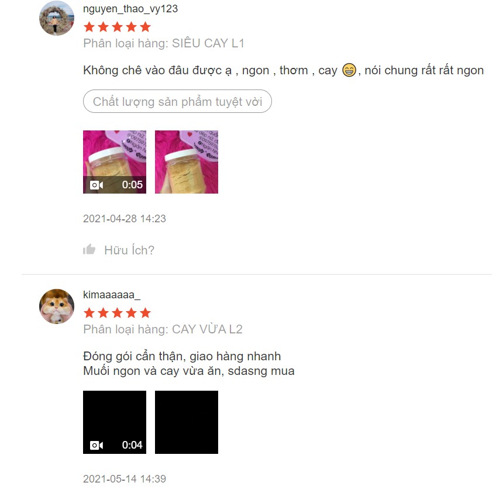The width and height of the screenshot is (503, 503).
Task: Click the fifth star of nguyen_thao_vy123's rating
Action: 145,27
